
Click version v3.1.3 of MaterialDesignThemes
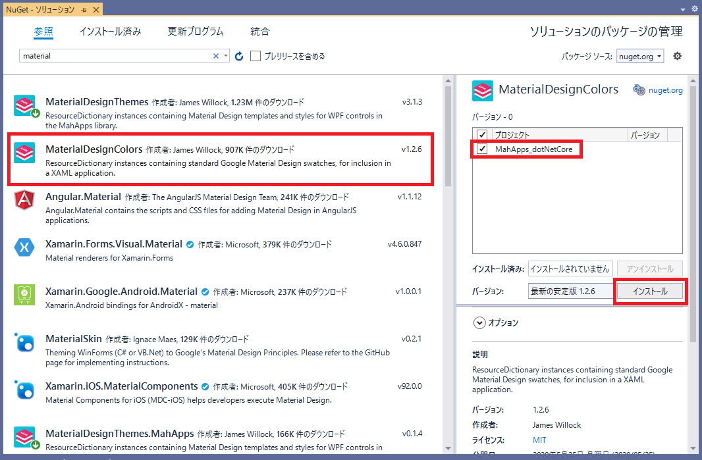coord(412,102)
